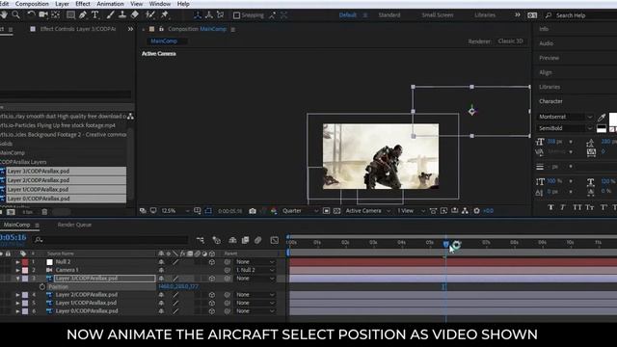Open the Preview panel on the right

(549, 58)
